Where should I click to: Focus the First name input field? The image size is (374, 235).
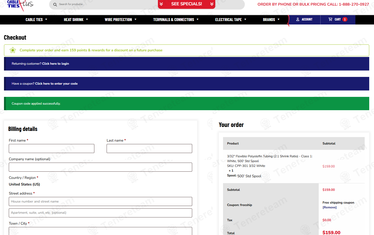click(x=52, y=149)
